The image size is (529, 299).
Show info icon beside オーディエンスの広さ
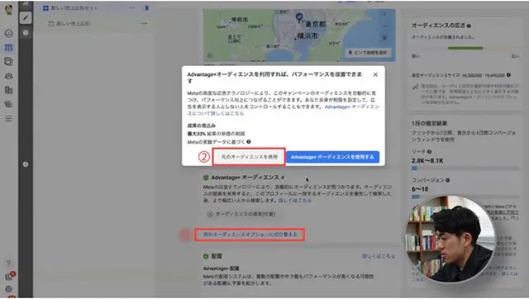[x=469, y=26]
